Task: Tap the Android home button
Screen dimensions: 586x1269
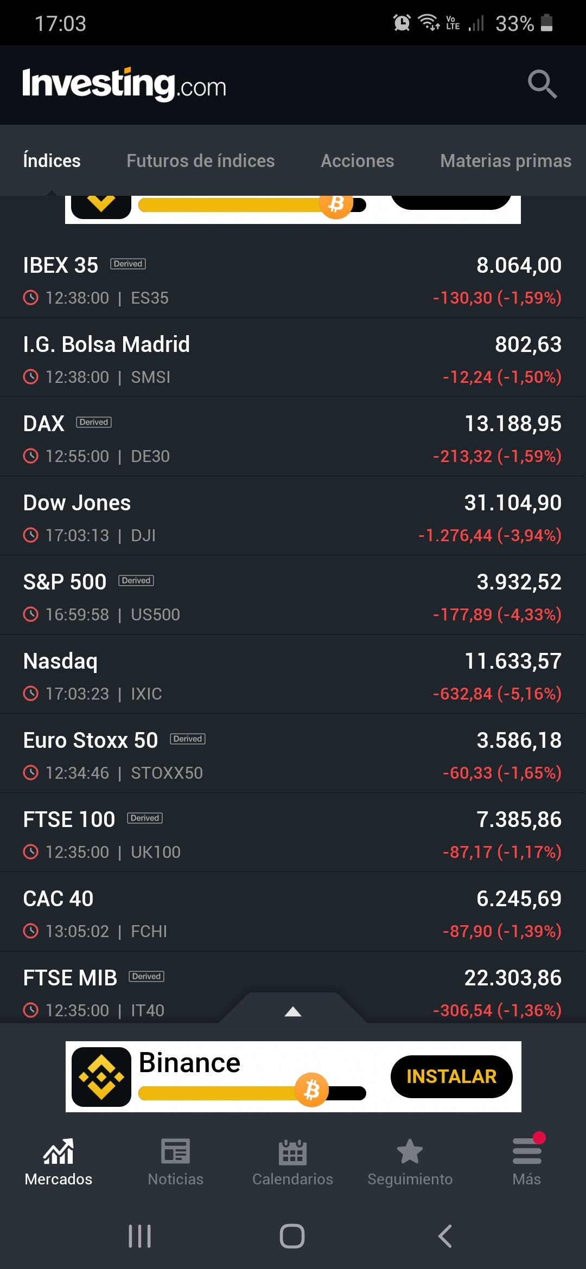Action: point(292,1236)
